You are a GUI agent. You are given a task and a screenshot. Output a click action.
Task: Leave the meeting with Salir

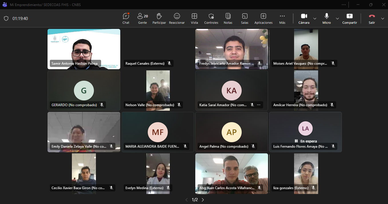[x=372, y=18]
